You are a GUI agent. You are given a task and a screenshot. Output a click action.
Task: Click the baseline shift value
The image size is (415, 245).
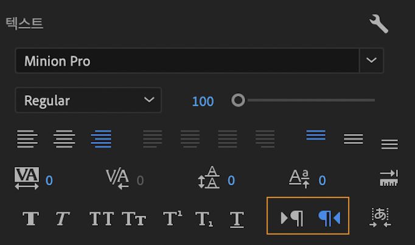pyautogui.click(x=322, y=180)
